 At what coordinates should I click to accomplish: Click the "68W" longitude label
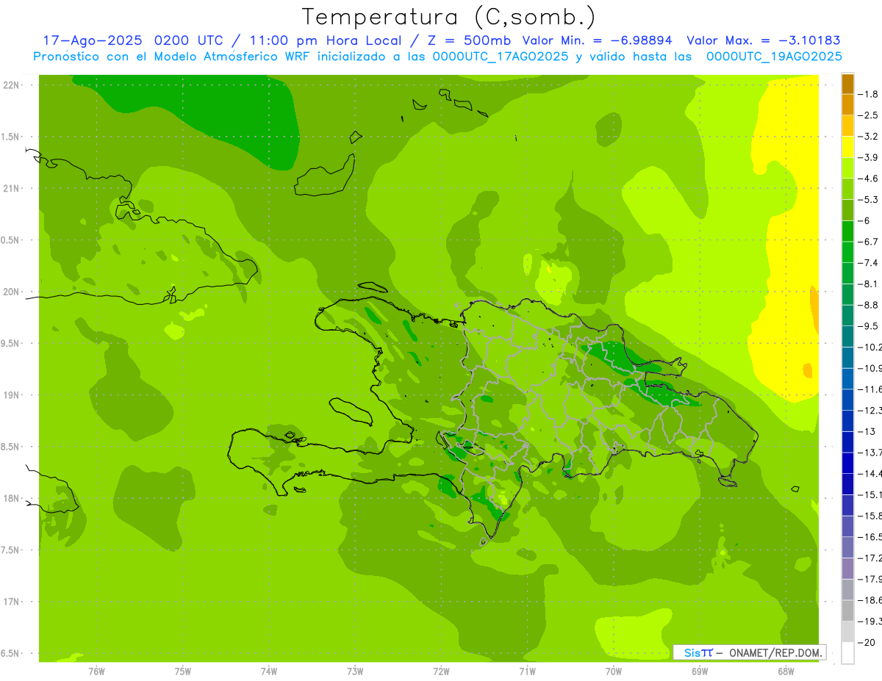(x=786, y=671)
